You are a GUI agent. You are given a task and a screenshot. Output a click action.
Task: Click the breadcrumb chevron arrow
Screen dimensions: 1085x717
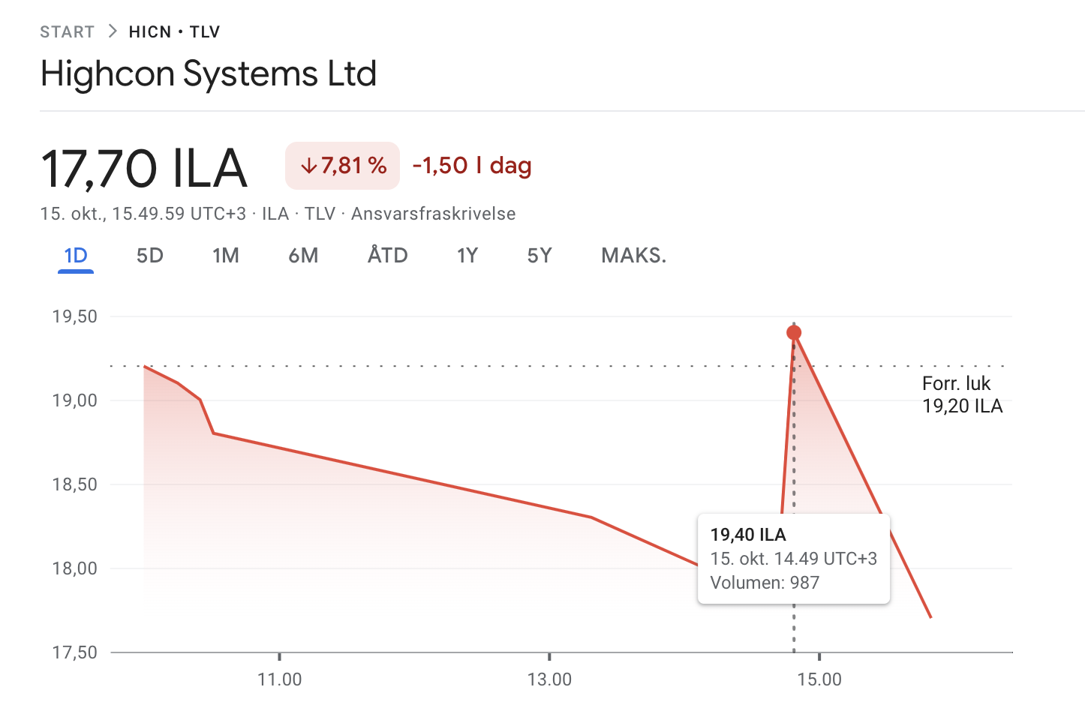click(113, 31)
